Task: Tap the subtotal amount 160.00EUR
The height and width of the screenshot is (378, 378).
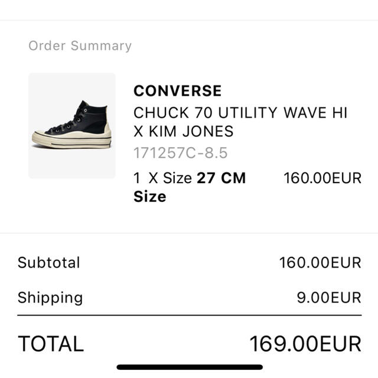Action: [x=320, y=262]
